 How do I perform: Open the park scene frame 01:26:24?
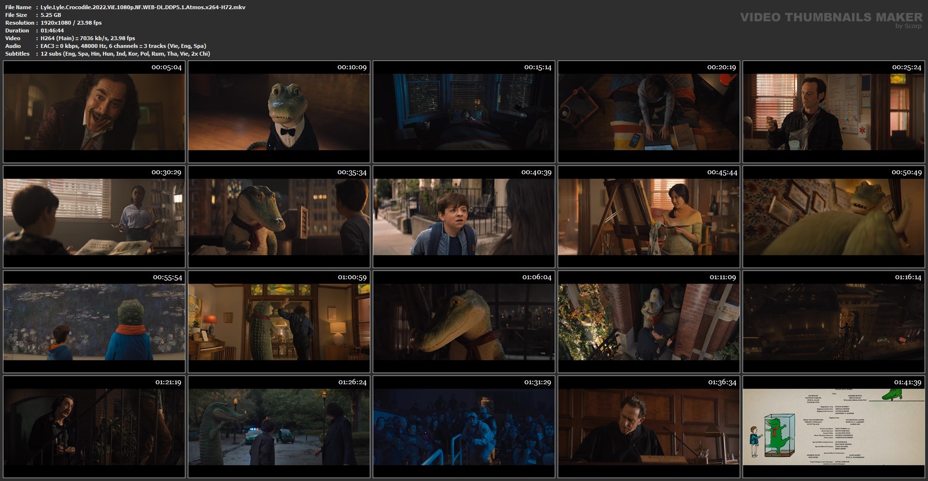279,427
